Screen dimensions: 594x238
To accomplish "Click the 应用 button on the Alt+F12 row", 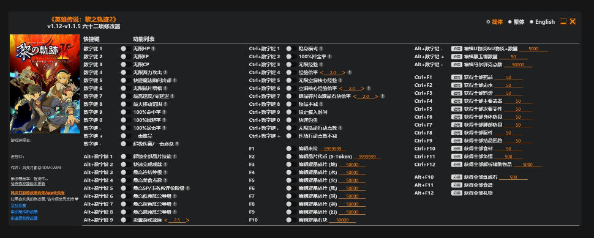I will coord(456,193).
